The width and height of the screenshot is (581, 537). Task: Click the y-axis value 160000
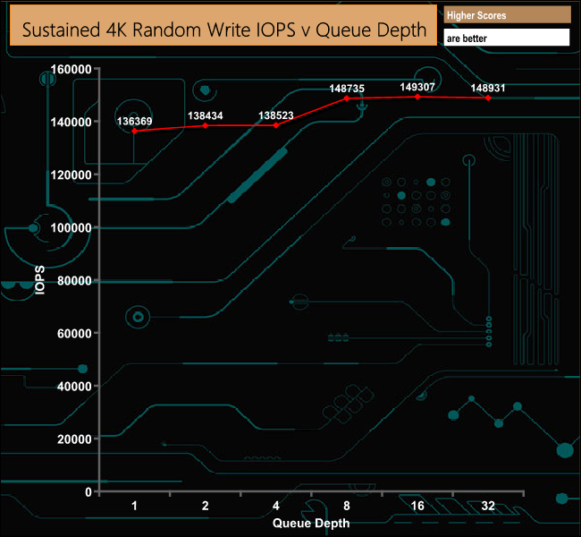point(72,70)
